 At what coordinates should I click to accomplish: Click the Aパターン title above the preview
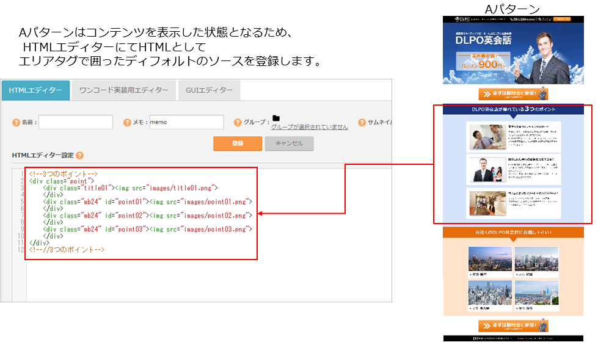[x=512, y=9]
